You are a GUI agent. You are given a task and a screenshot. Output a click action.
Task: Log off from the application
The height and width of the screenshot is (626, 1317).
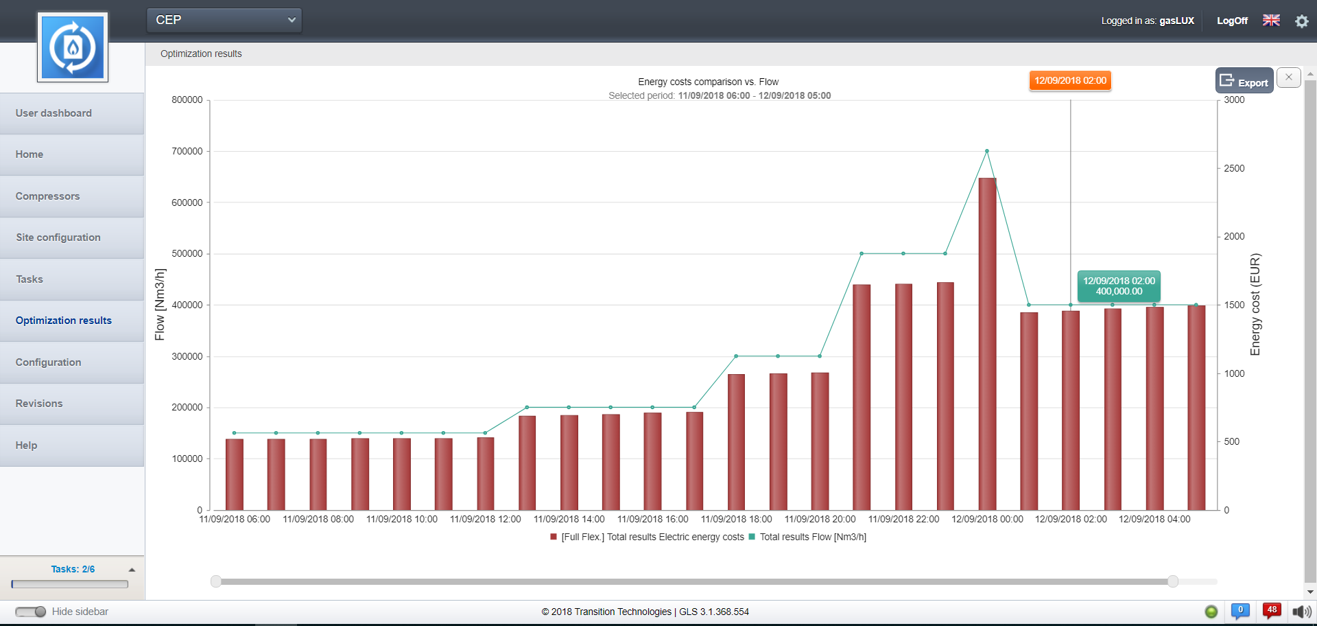(x=1232, y=21)
